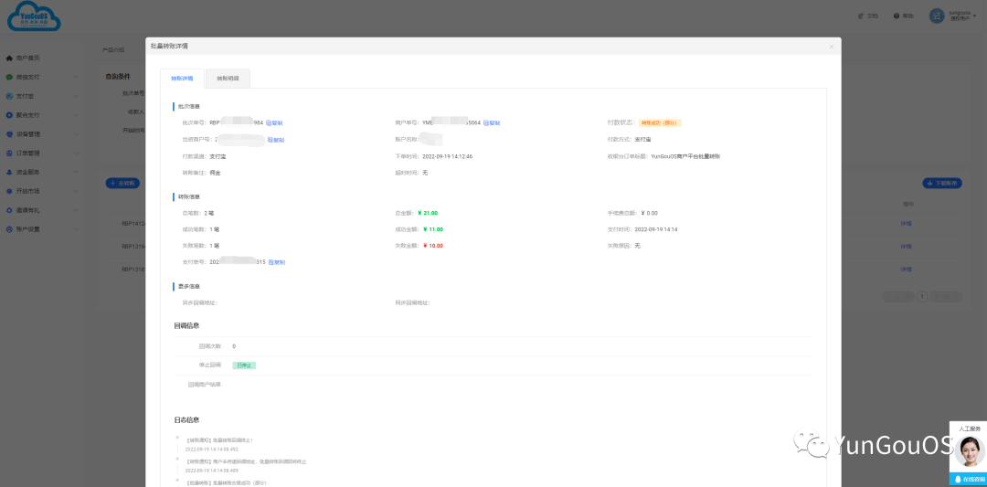Image resolution: width=987 pixels, height=487 pixels.
Task: Click the 微信支付 WeChat icon in sidebar
Action: tap(9, 77)
